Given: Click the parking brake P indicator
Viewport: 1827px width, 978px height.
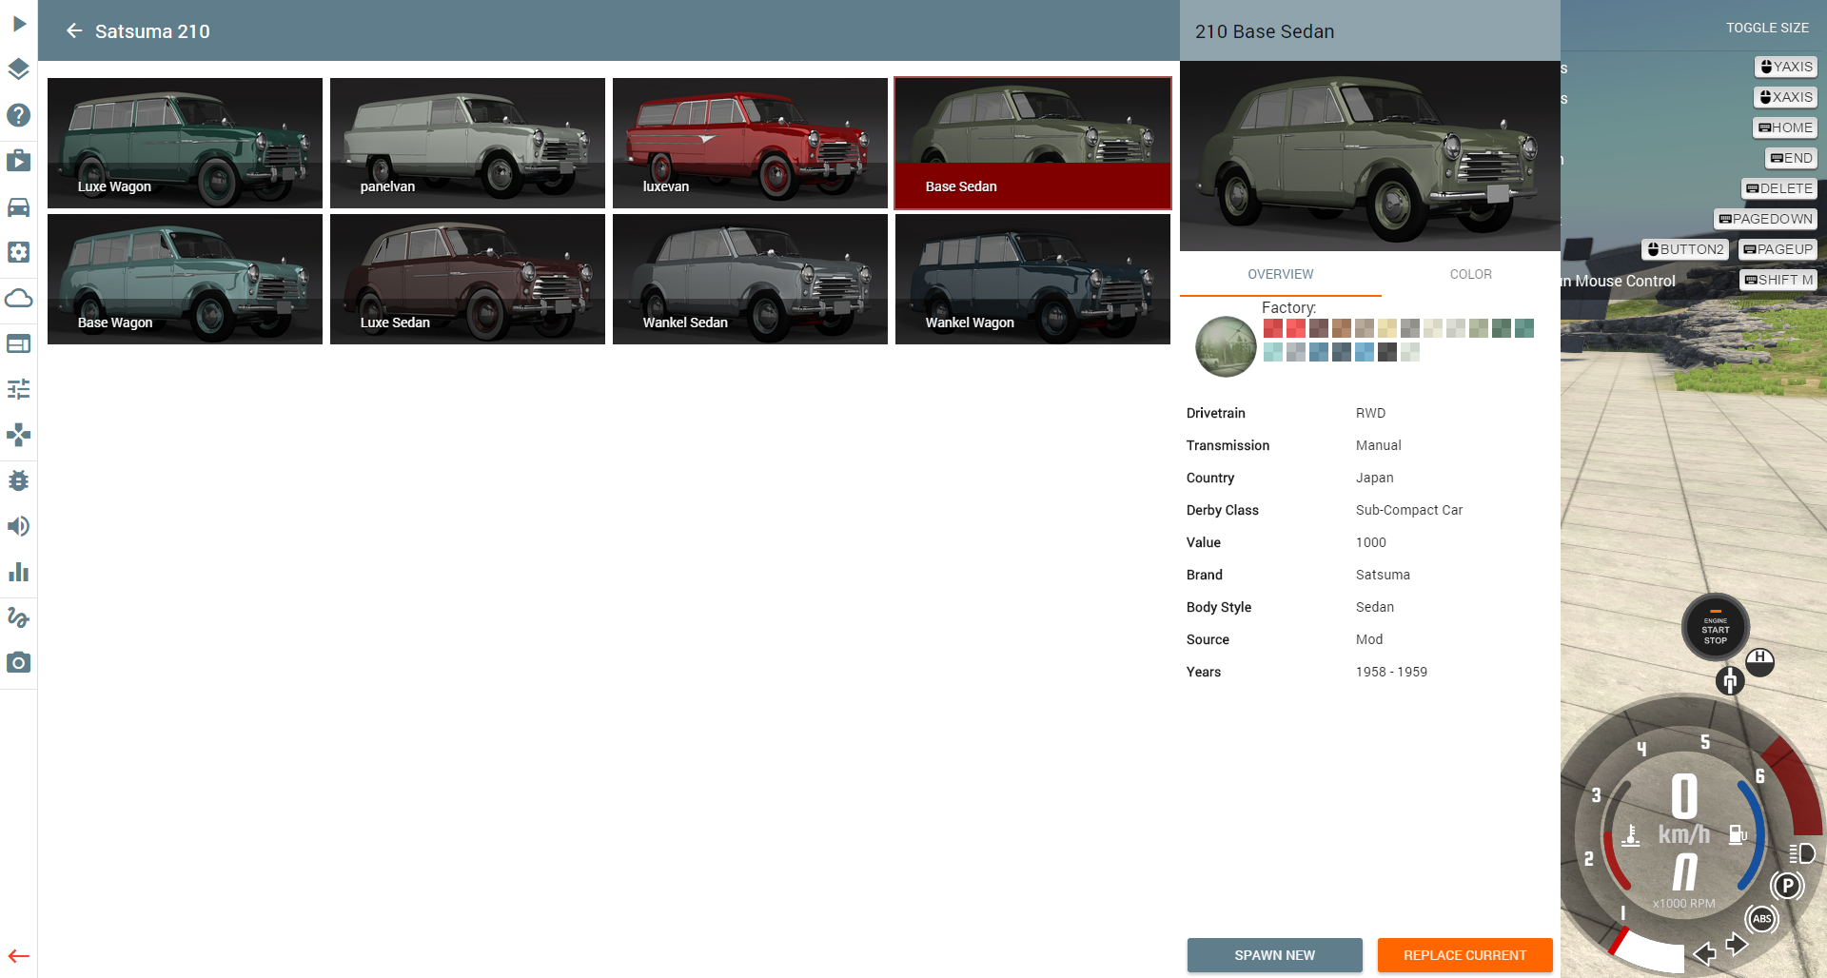Looking at the screenshot, I should pyautogui.click(x=1788, y=887).
